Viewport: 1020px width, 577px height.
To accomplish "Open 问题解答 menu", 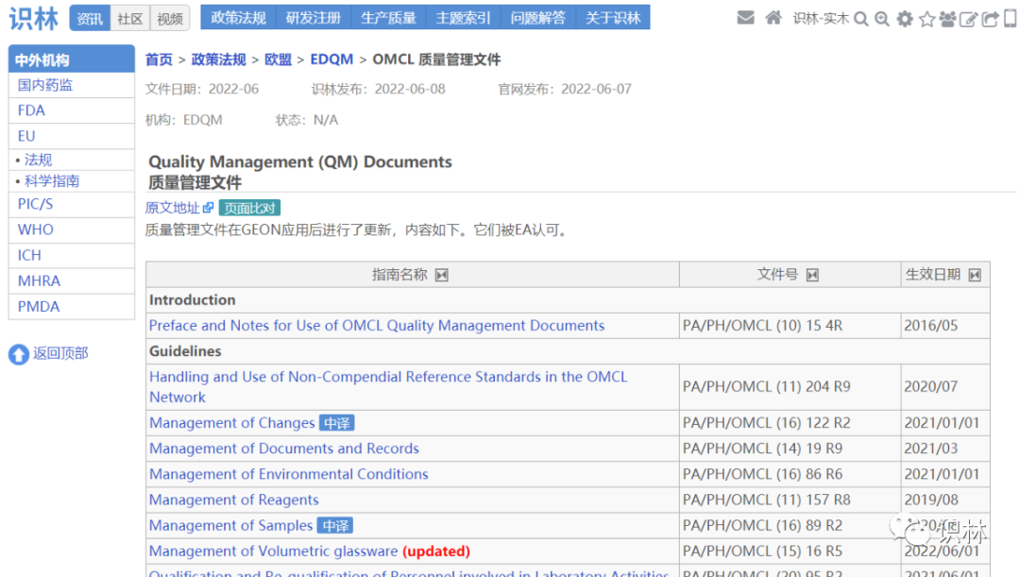I will [x=538, y=18].
